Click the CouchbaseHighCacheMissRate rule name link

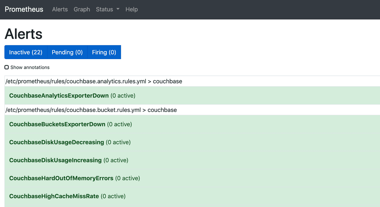[53, 196]
